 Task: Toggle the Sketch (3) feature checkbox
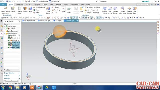pos(9,43)
